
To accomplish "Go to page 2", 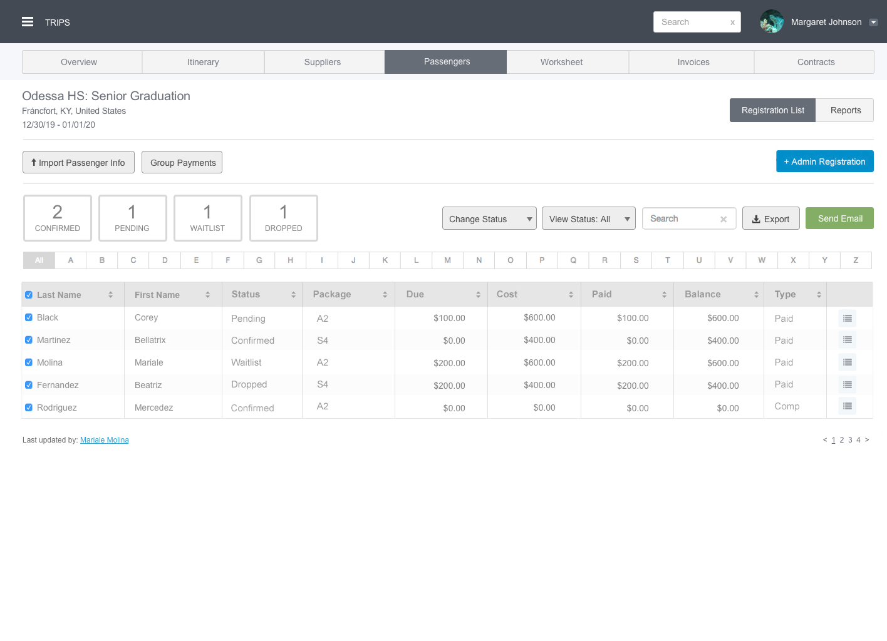I will (842, 440).
